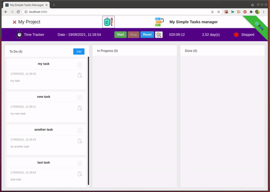The width and height of the screenshot is (270, 192).
Task: Click the timestamp 17/09/2021, 11:28:21
Action: [x=23, y=107]
